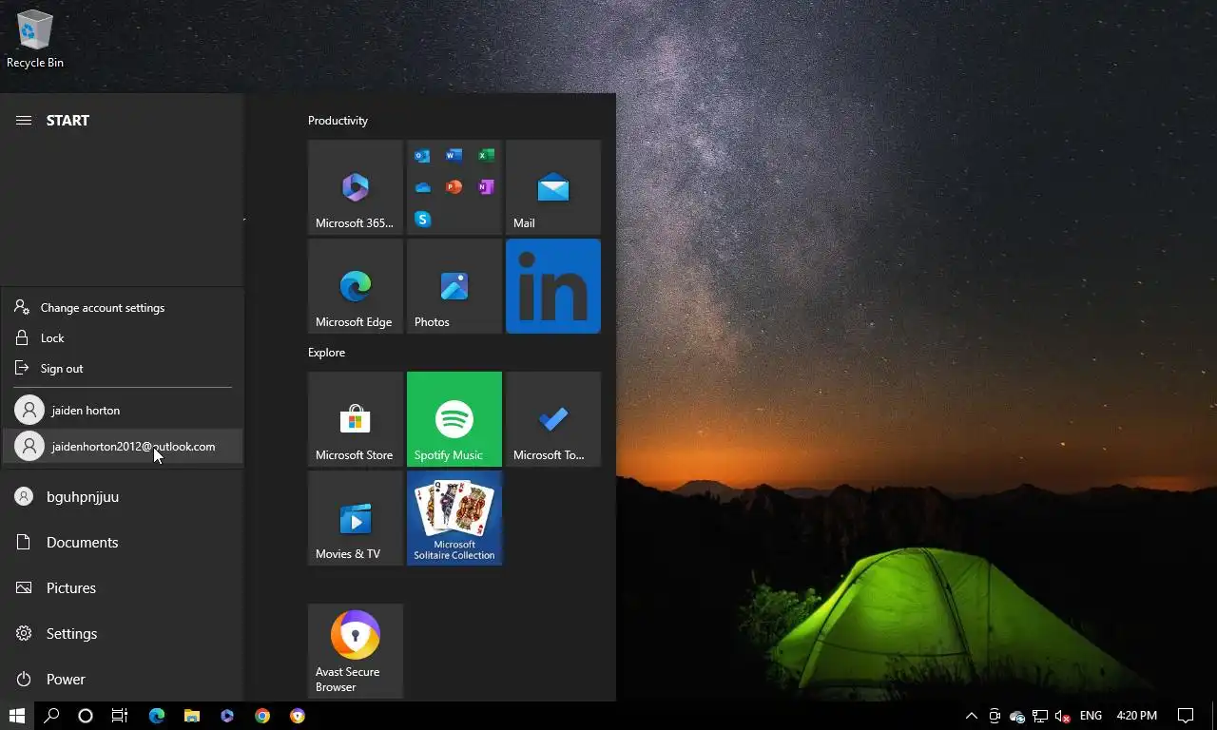Viewport: 1217px width, 730px height.
Task: Launch Microsoft Solitaire Collection tile
Action: 454,518
